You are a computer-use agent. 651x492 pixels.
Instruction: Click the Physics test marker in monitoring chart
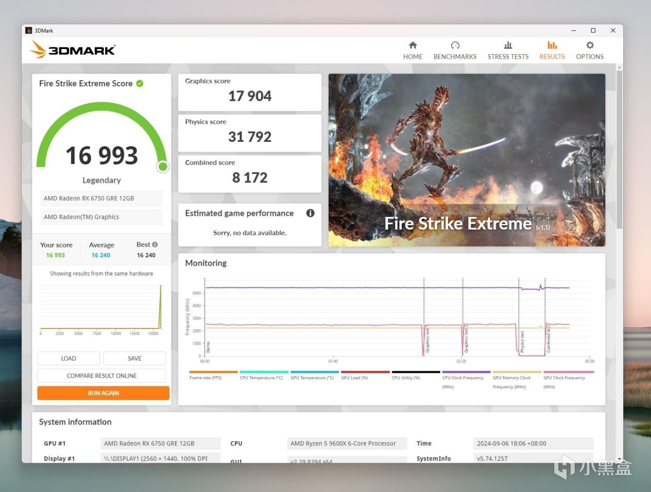[522, 341]
